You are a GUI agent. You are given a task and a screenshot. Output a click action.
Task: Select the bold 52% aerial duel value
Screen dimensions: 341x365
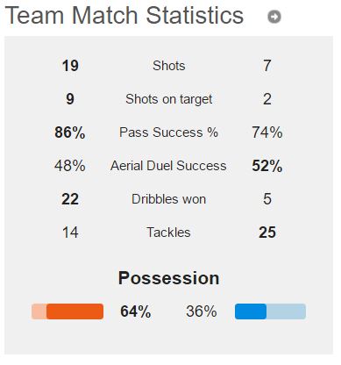[267, 166]
